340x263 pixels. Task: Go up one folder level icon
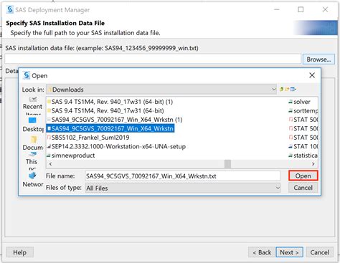(281, 89)
